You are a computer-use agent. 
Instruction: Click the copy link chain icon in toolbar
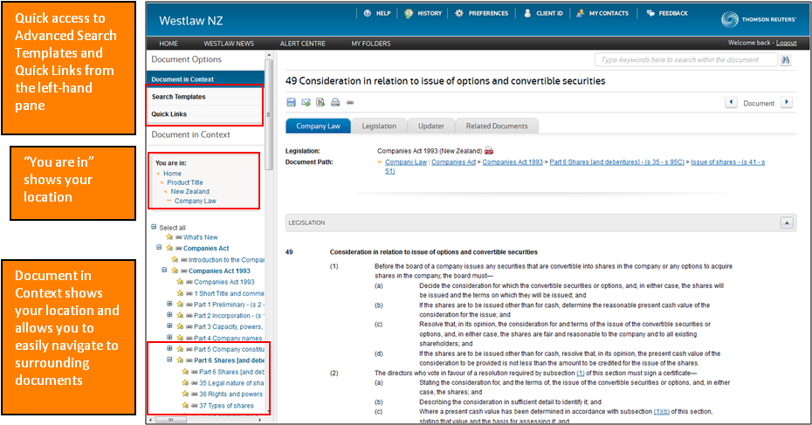pyautogui.click(x=350, y=102)
